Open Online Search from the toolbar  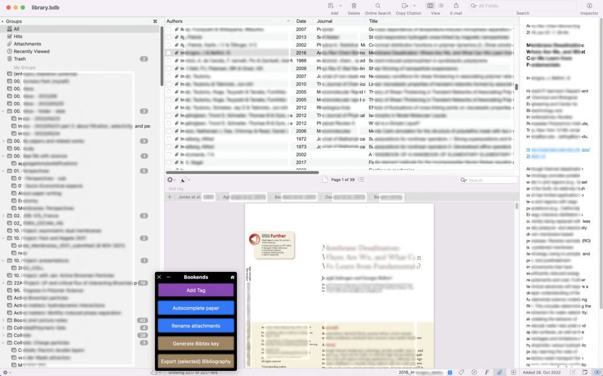coord(377,6)
